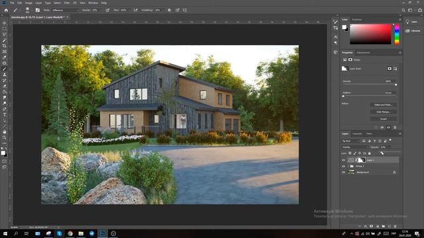Viewport: 424px width, 238px height.
Task: Select the Brush tool in toolbox
Action: (x=5, y=69)
